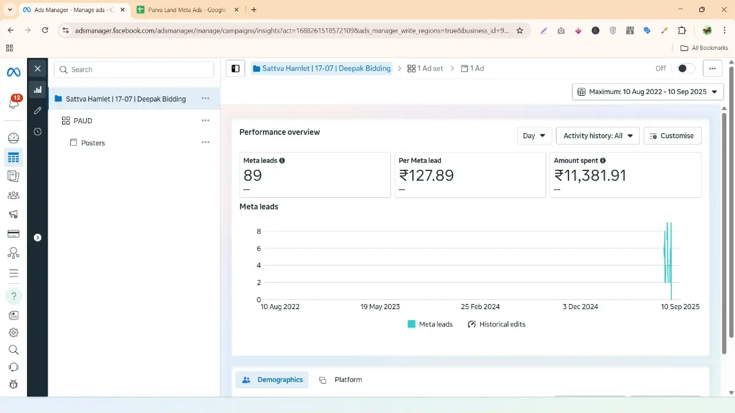Go to 1 Ad set breadcrumb
This screenshot has width=735, height=413.
(x=425, y=68)
